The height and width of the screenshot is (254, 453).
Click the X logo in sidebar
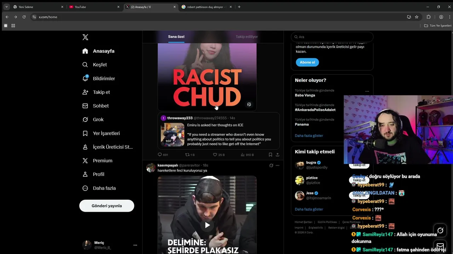coord(85,37)
